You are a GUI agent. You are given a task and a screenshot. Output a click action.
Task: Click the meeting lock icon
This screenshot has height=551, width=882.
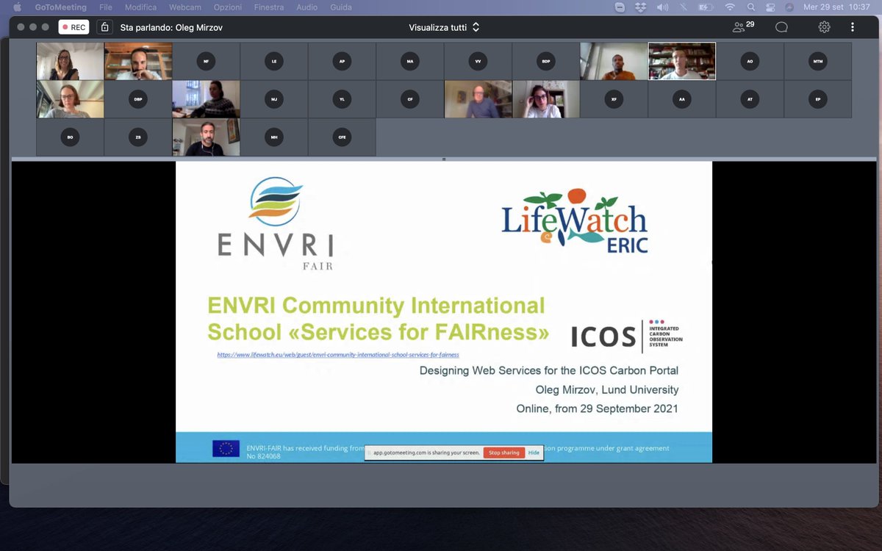[104, 27]
